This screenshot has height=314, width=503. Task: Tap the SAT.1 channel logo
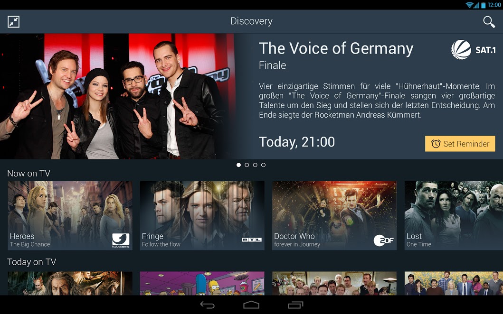[473, 50]
